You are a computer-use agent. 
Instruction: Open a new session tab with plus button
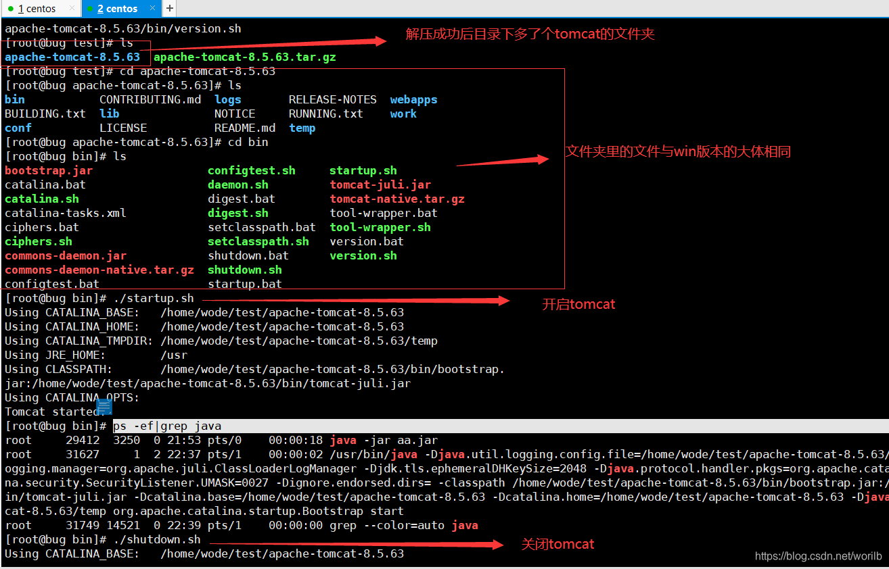coord(169,9)
